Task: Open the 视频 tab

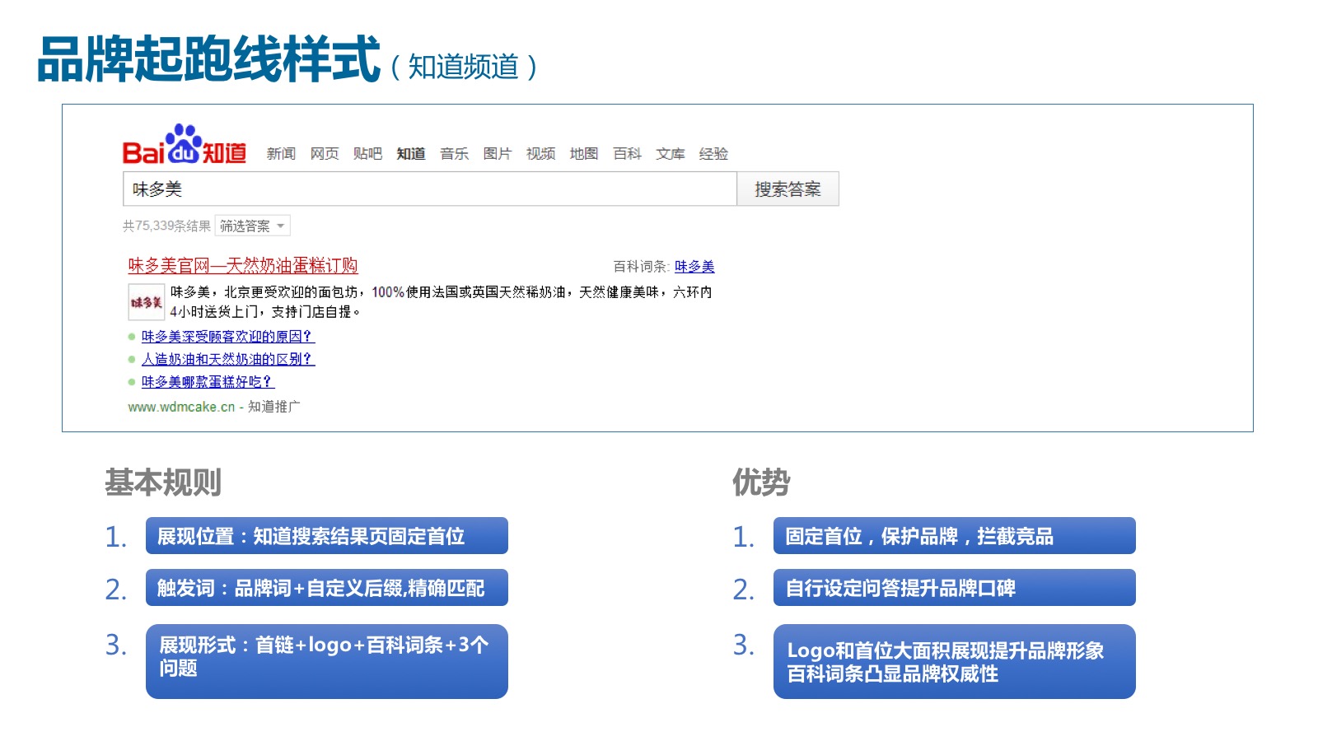Action: (x=540, y=154)
